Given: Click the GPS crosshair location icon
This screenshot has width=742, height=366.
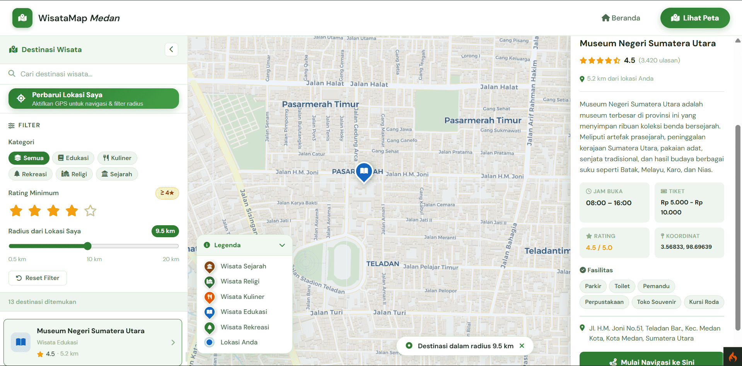Looking at the screenshot, I should 21,98.
